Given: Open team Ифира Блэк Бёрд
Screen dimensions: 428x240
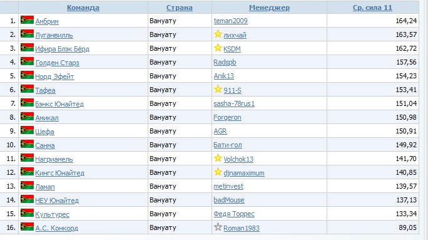Looking at the screenshot, I should (x=62, y=49).
